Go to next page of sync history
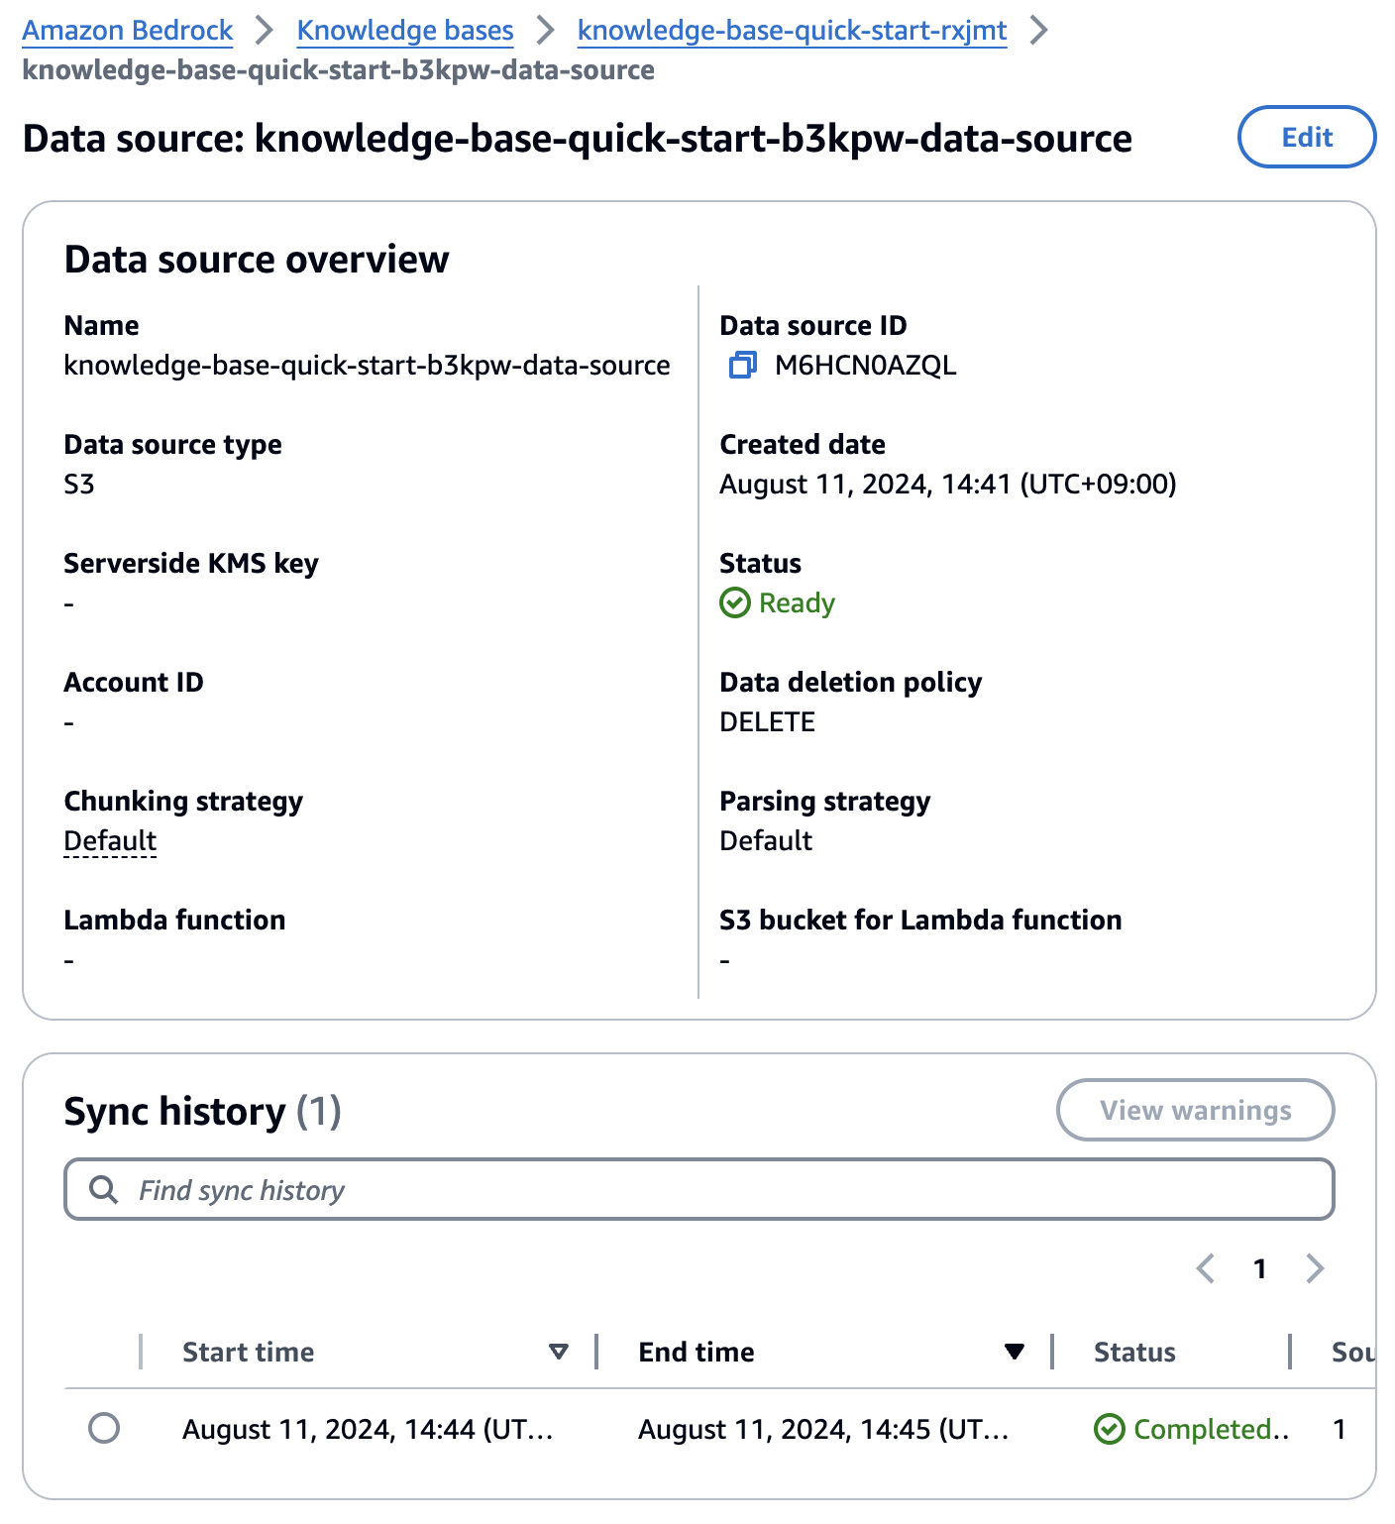This screenshot has height=1524, width=1395. [x=1315, y=1268]
